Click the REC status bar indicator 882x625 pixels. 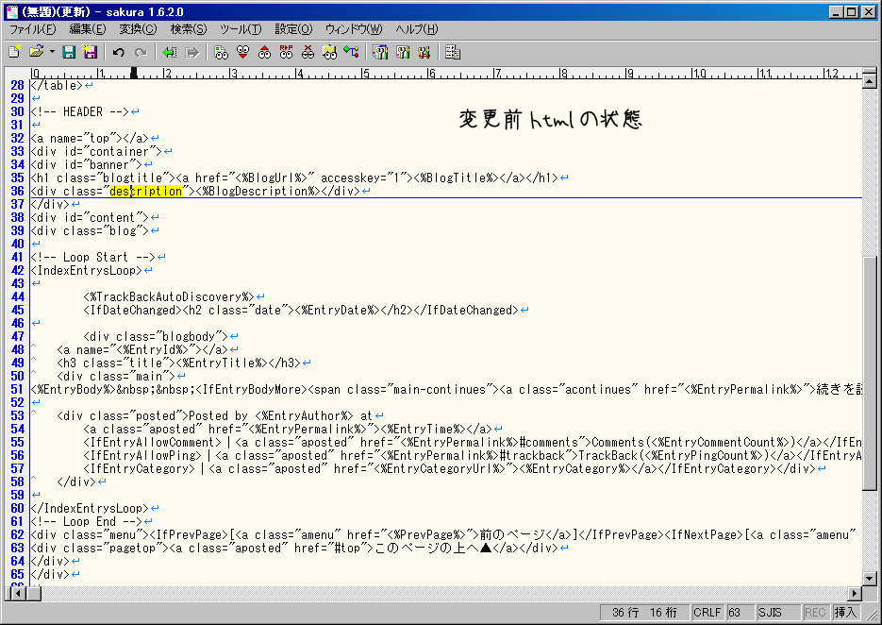(x=815, y=612)
